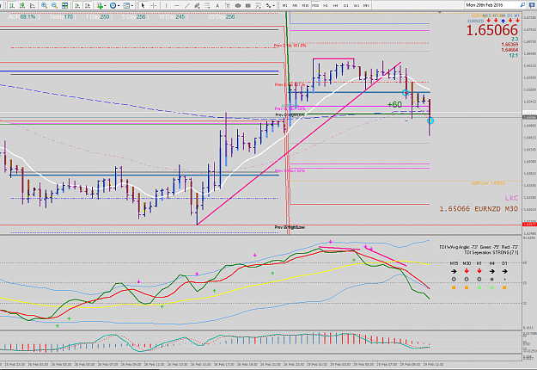This screenshot has height=370, width=537.
Task: Switch to the MN monthly timeframe
Action: coord(366,5)
